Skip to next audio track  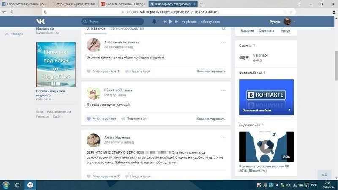coord(176,21)
